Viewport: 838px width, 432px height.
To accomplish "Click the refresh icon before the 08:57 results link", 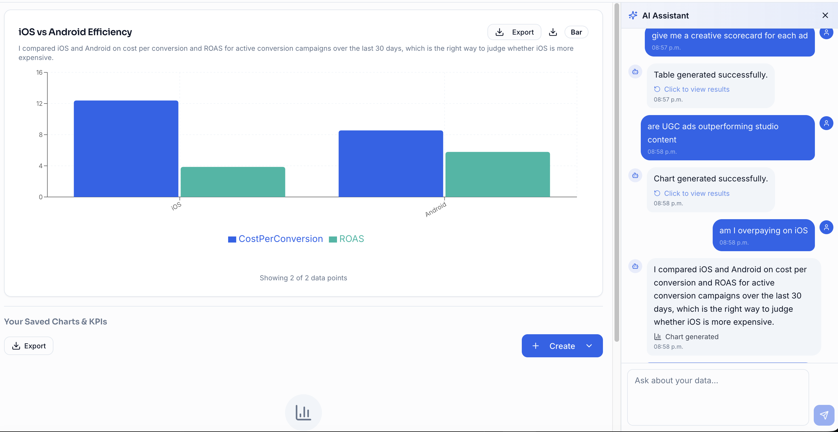I will point(657,89).
